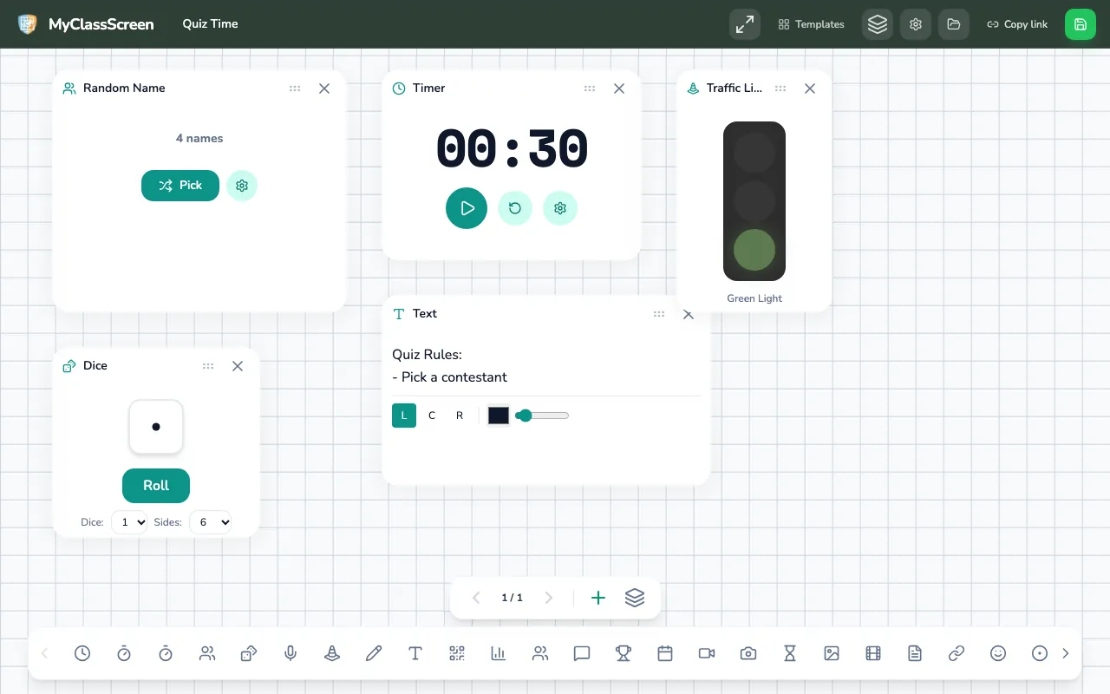1110x694 pixels.
Task: Open the Dice count dropdown
Action: click(x=130, y=522)
